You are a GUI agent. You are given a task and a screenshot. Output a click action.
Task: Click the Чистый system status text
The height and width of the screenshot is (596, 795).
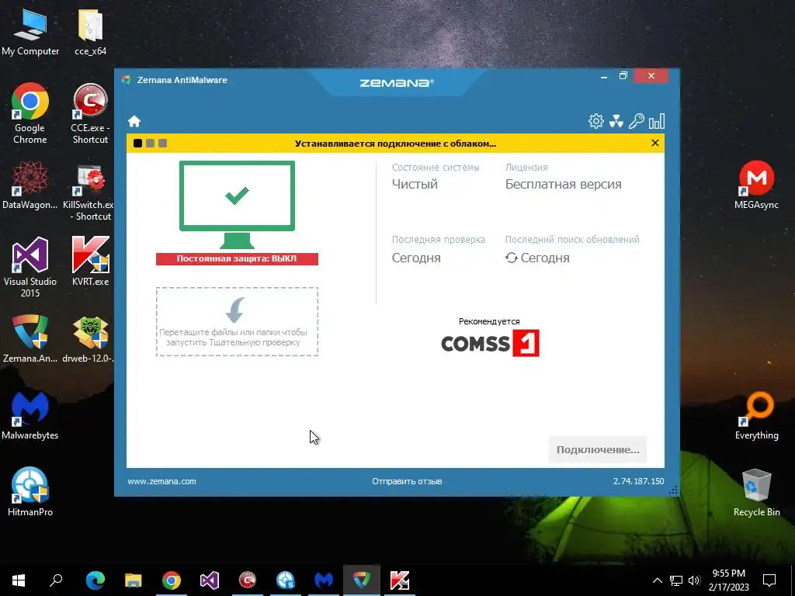(415, 185)
